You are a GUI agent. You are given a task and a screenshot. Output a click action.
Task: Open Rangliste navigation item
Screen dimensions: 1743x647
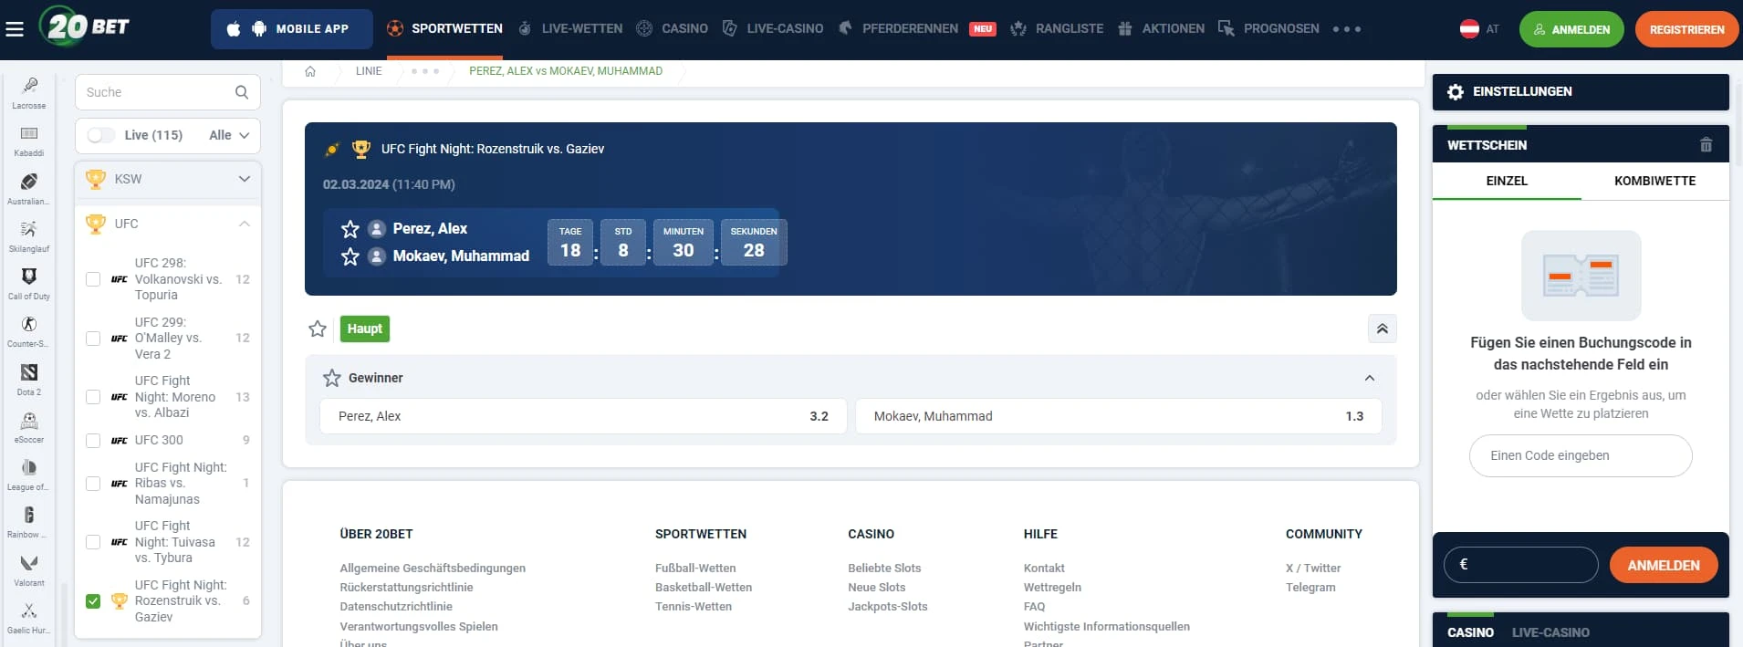click(x=1057, y=29)
